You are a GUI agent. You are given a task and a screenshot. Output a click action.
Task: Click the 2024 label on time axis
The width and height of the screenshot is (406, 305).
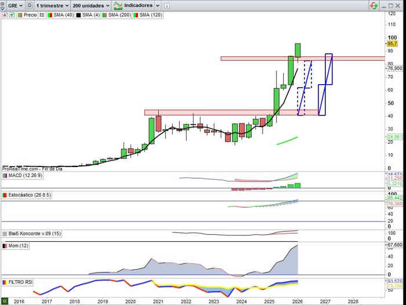coord(241,302)
